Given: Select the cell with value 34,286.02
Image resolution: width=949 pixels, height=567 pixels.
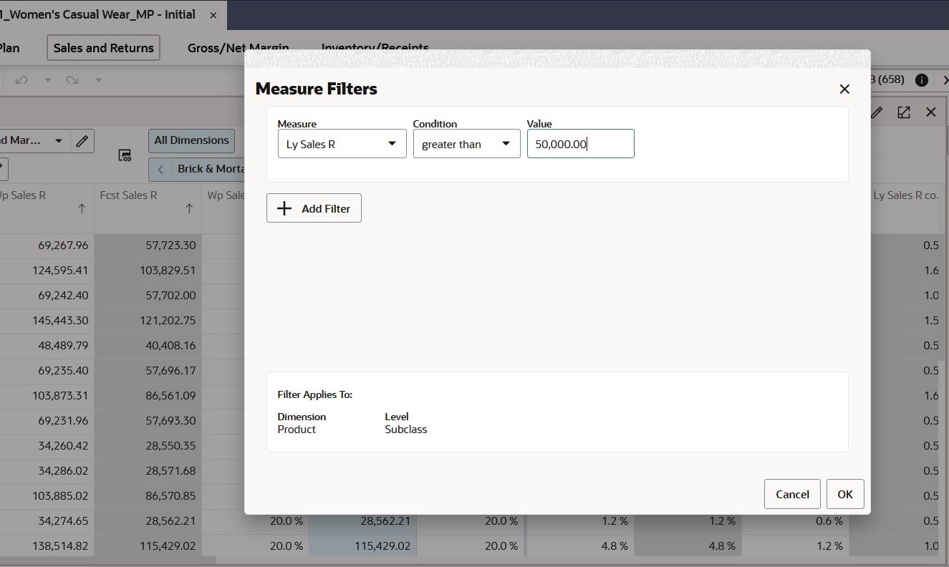Looking at the screenshot, I should (x=47, y=471).
